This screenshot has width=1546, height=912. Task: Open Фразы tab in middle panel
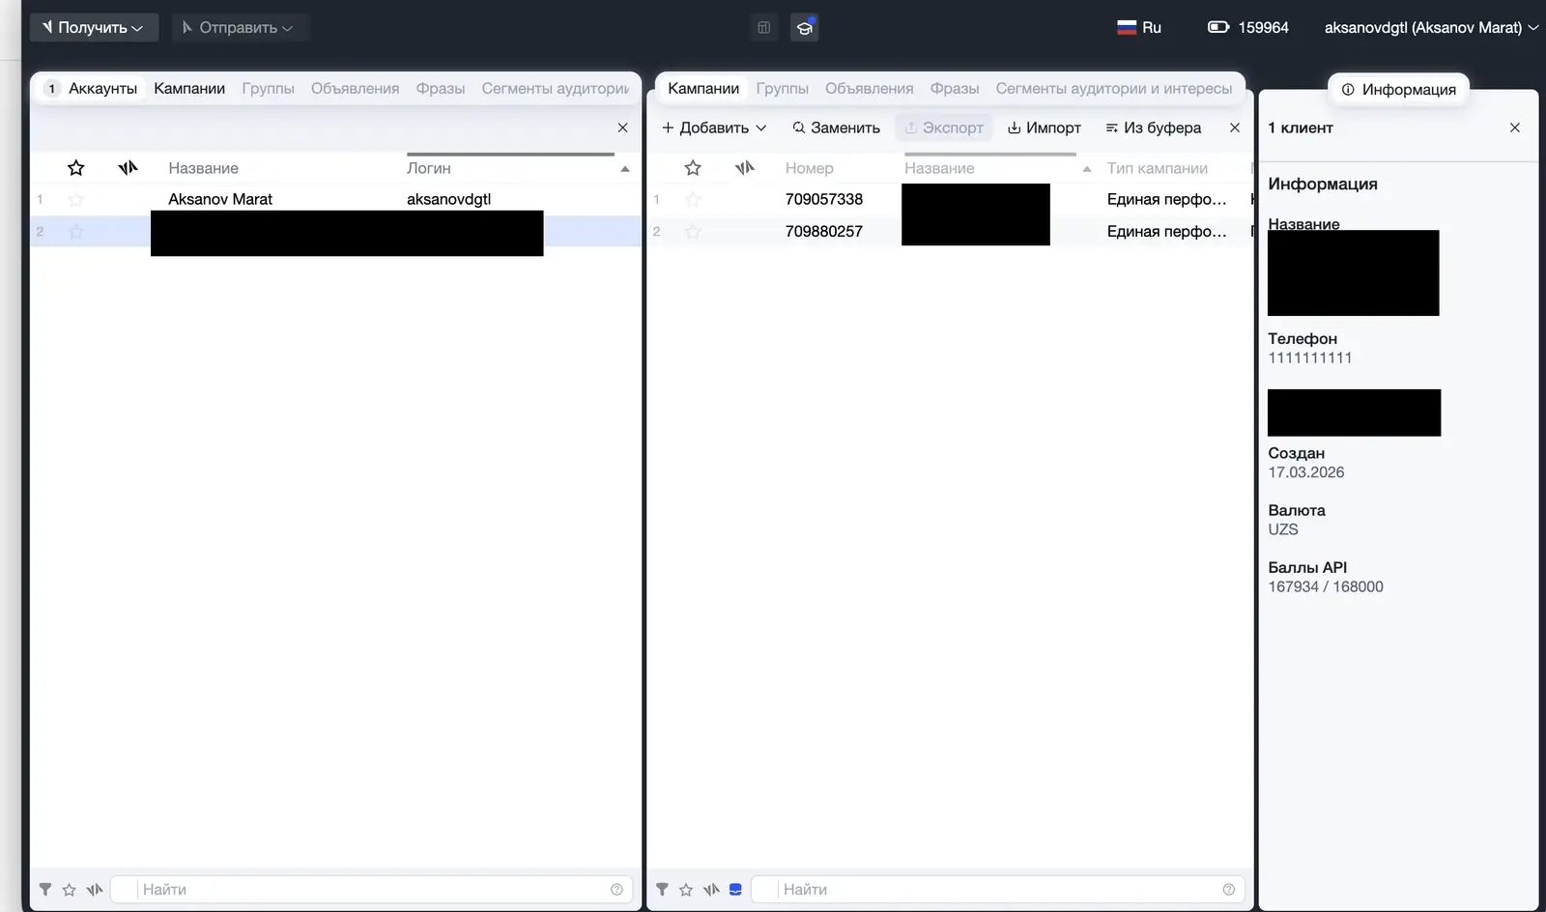pos(955,88)
